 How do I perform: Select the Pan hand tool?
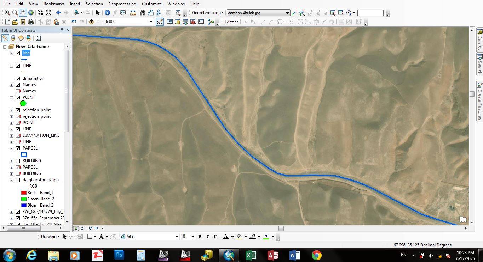pyautogui.click(x=23, y=13)
